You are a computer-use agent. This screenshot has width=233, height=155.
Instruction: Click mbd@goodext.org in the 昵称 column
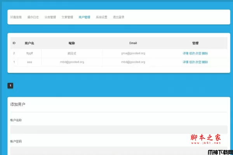[72, 62]
